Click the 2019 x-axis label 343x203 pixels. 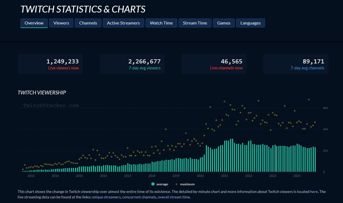(176, 176)
